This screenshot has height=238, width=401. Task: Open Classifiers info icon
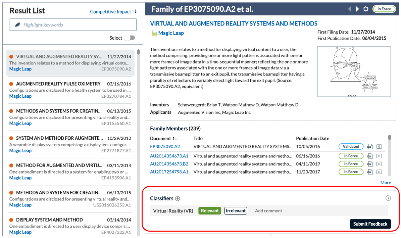pyautogui.click(x=388, y=198)
